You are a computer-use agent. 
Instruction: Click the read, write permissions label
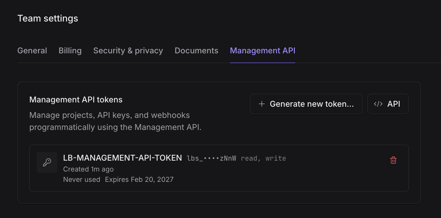click(264, 158)
